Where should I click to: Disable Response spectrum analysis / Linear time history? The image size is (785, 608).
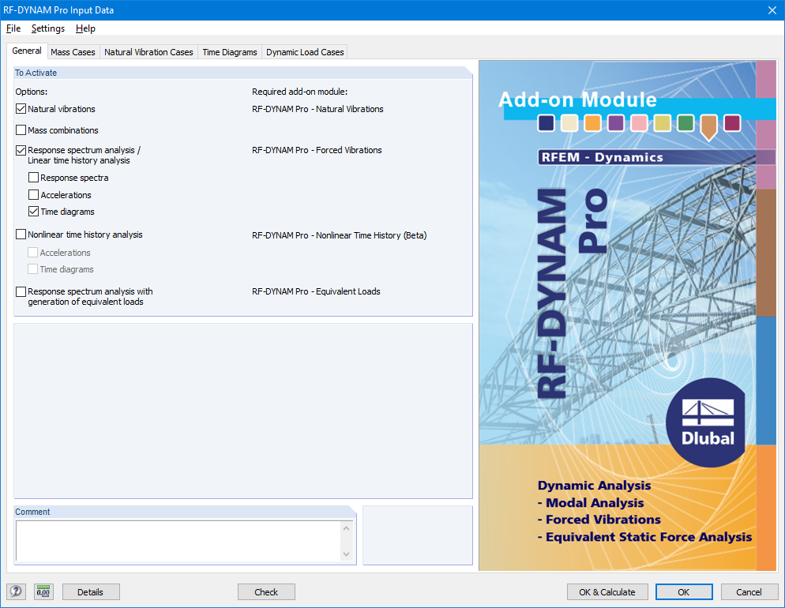(x=21, y=150)
